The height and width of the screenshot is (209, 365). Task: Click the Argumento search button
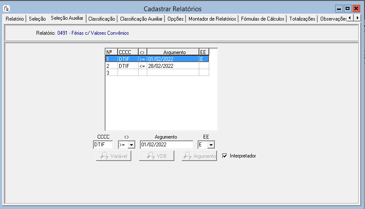(x=199, y=156)
